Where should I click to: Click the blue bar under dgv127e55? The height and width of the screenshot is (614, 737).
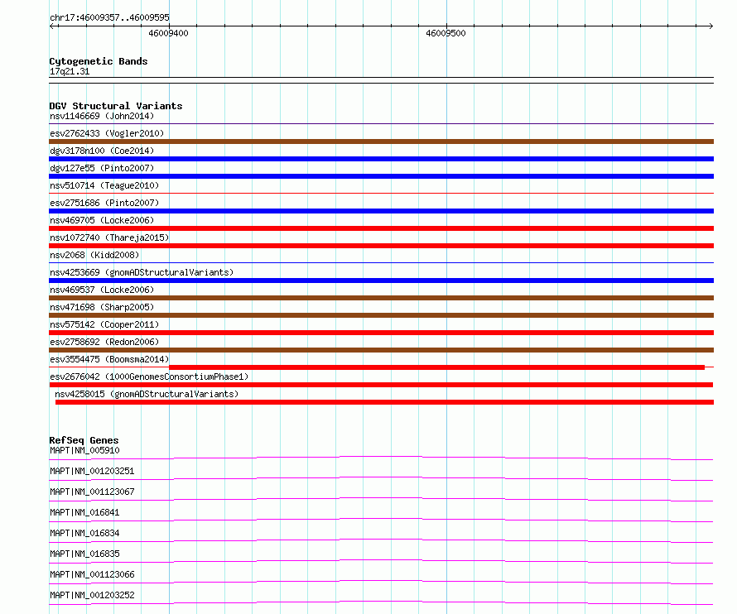click(381, 176)
